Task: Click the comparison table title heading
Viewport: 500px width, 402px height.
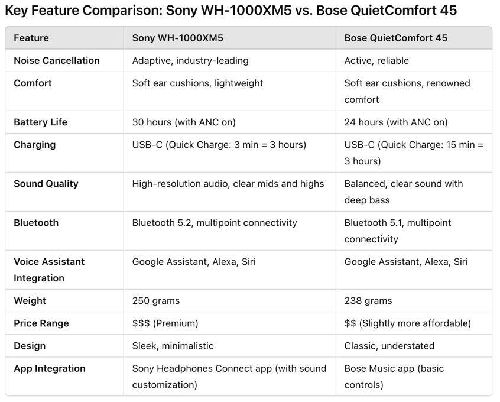Action: coord(231,11)
